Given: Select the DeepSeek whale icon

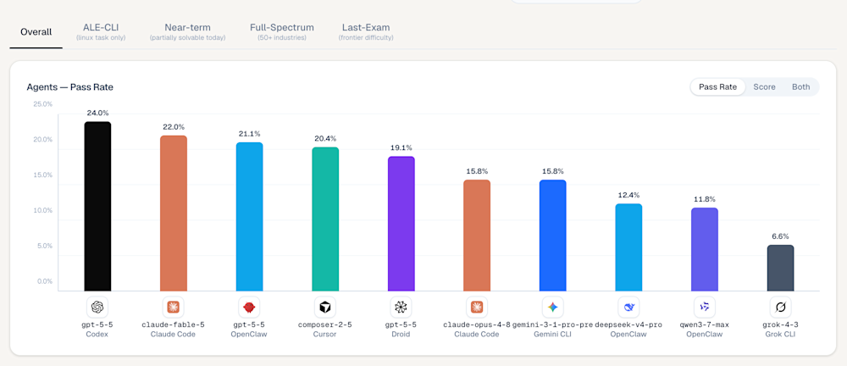Looking at the screenshot, I should pos(628,307).
